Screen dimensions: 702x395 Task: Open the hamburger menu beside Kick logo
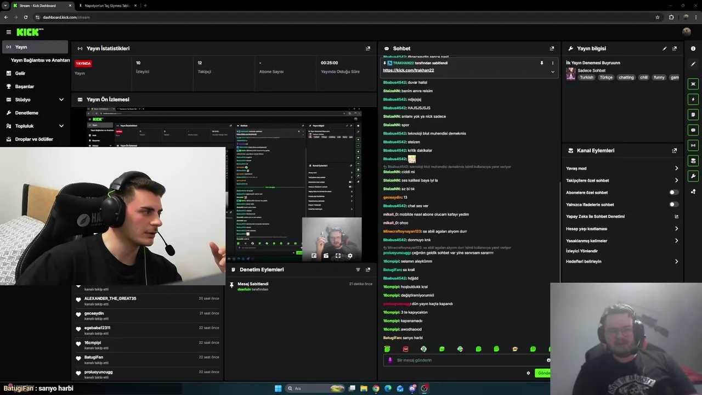9,32
